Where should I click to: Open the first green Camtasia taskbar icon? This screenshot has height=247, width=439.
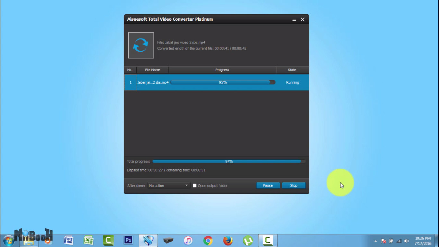(108, 241)
